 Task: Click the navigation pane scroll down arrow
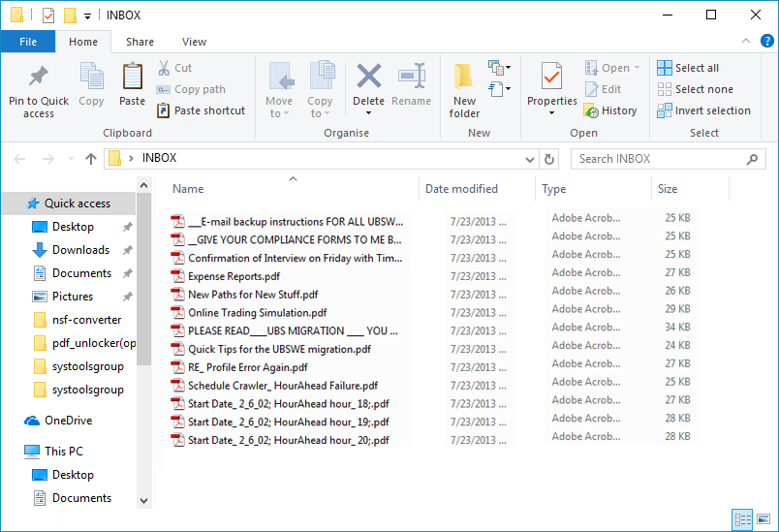point(143,501)
